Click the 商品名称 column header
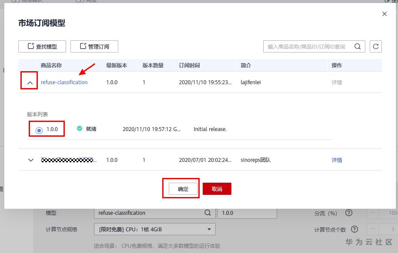 point(51,66)
